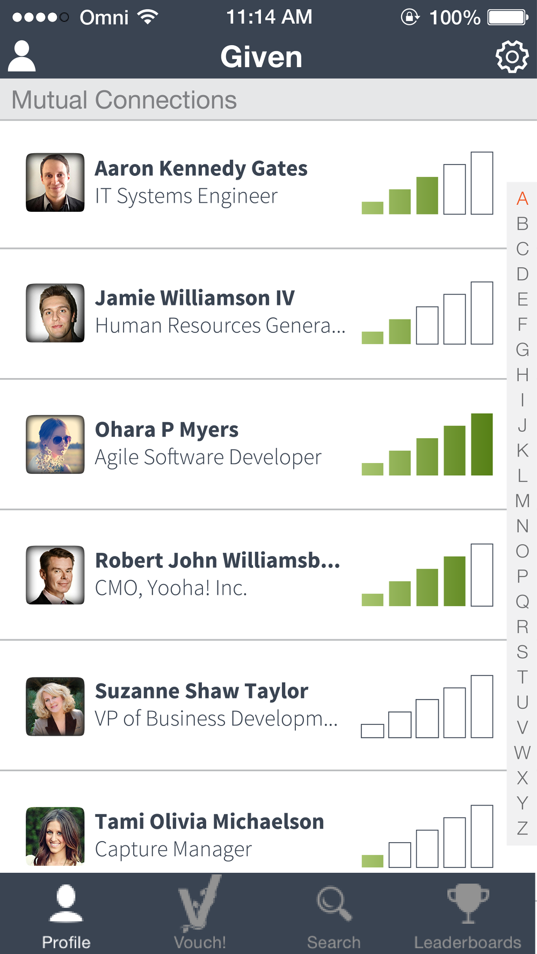Viewport: 537px width, 954px height.
Task: Tap the user silhouette icon in header
Action: [x=22, y=56]
